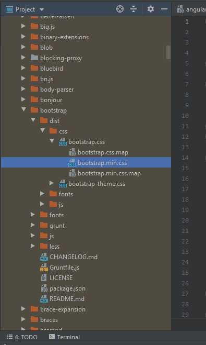This screenshot has height=345, width=206.
Task: Select the LICENSE file name
Action: (61, 278)
